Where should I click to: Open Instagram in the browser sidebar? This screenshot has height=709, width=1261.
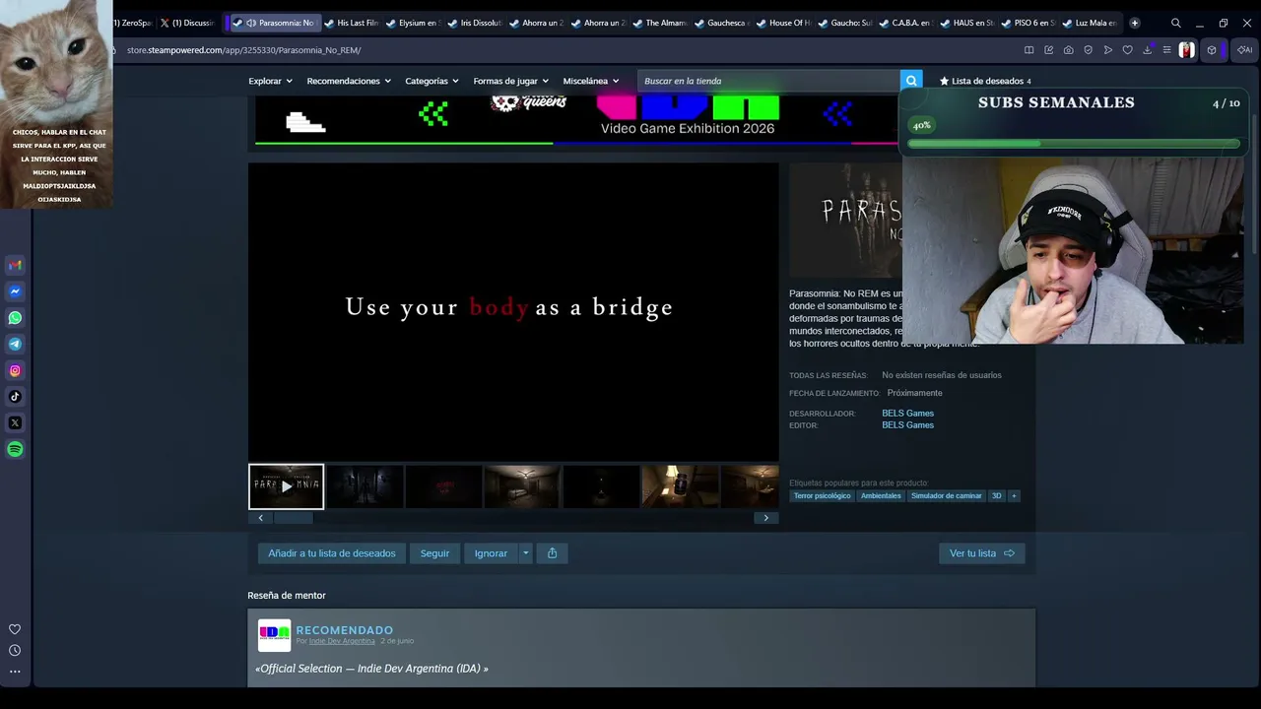tap(15, 370)
